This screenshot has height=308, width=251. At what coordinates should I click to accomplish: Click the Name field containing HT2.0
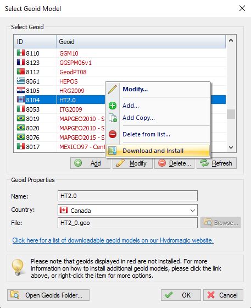pyautogui.click(x=127, y=196)
